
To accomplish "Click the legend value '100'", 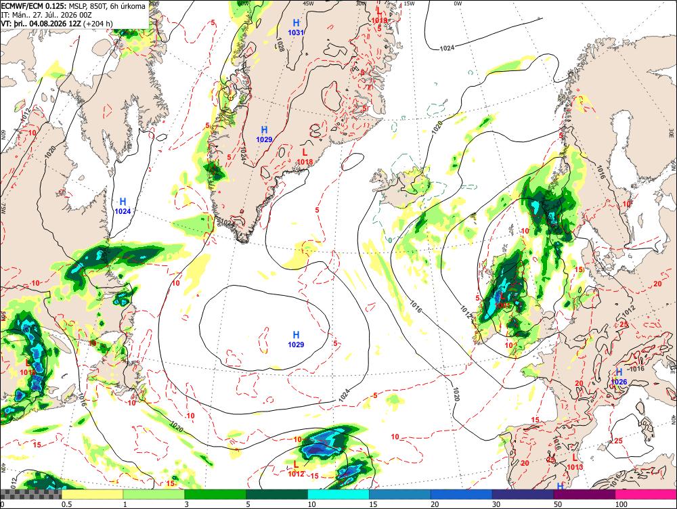I will (x=621, y=504).
